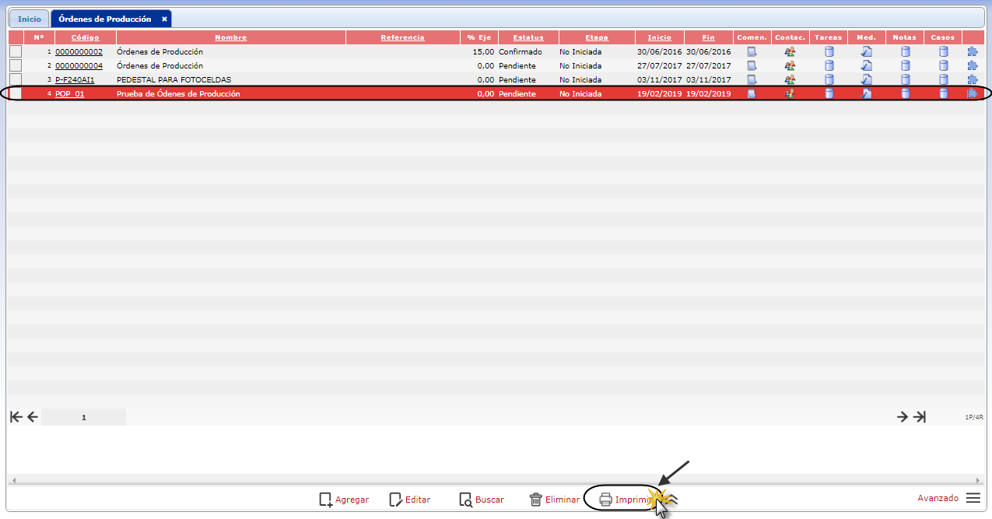Click puzzle piece icon for order 0000000002
Image resolution: width=992 pixels, height=519 pixels.
[973, 52]
